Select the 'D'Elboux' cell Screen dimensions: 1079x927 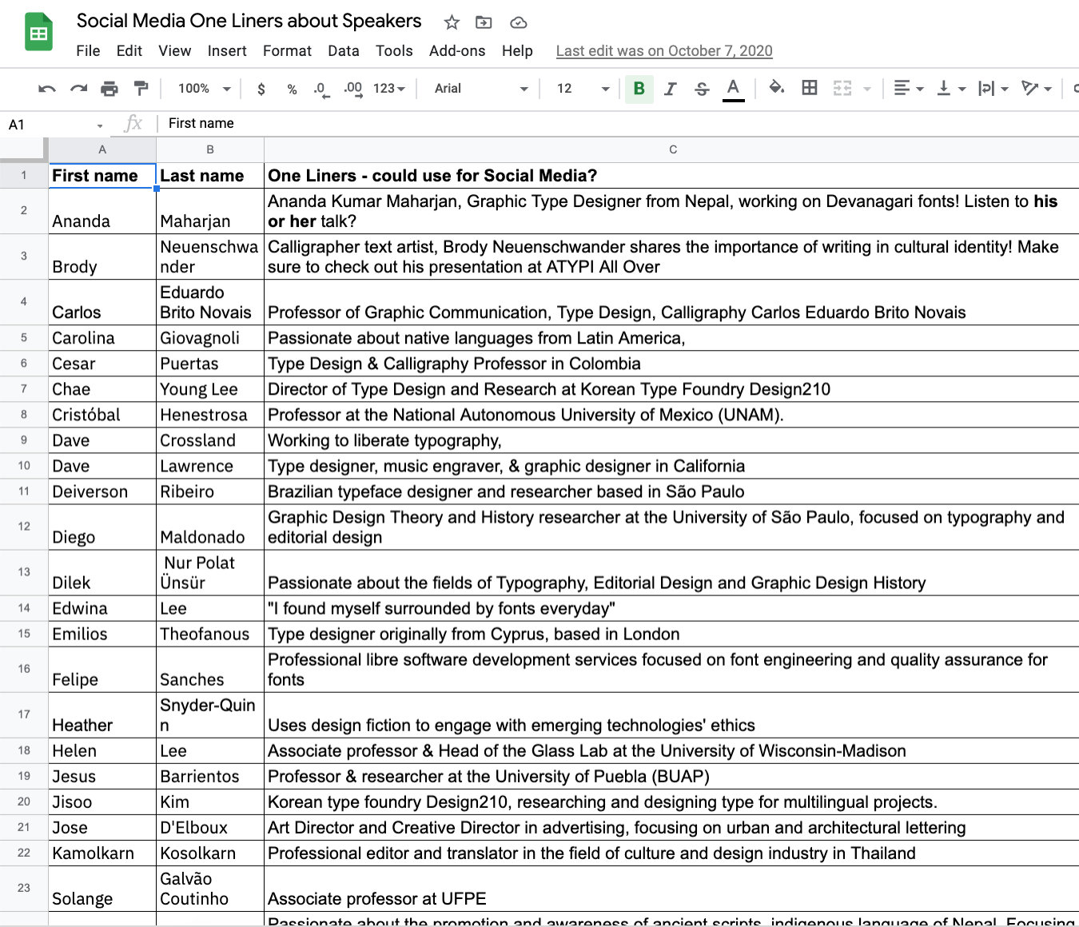(210, 827)
